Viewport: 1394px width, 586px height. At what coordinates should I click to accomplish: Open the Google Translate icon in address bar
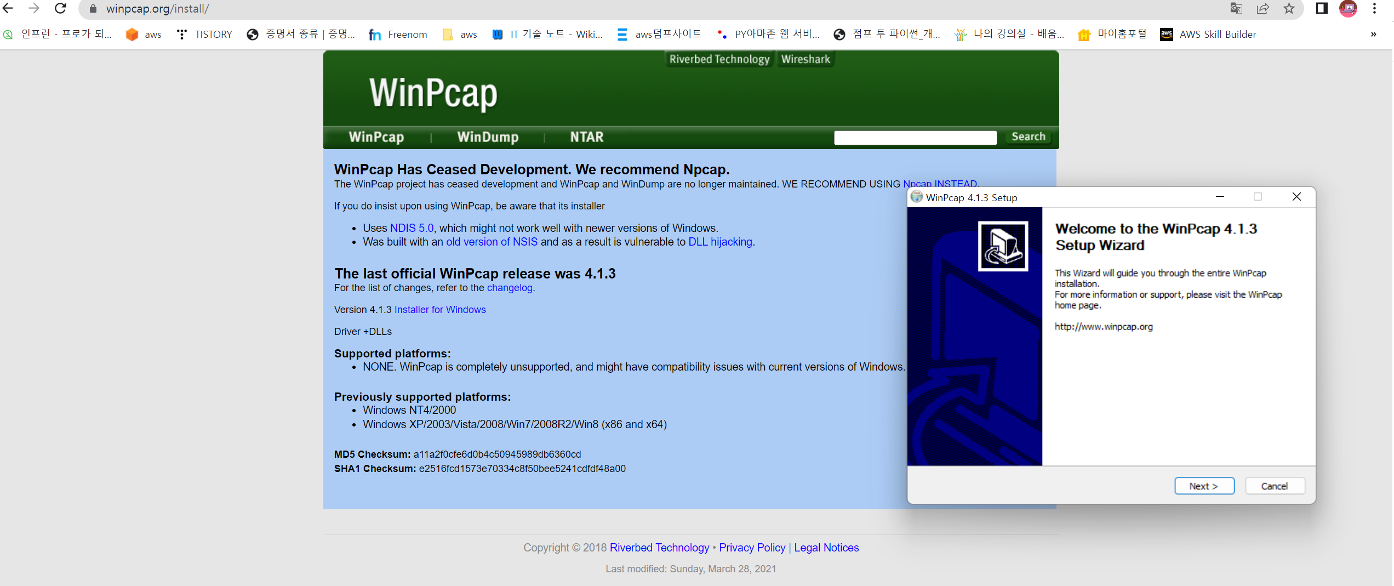coord(1236,8)
